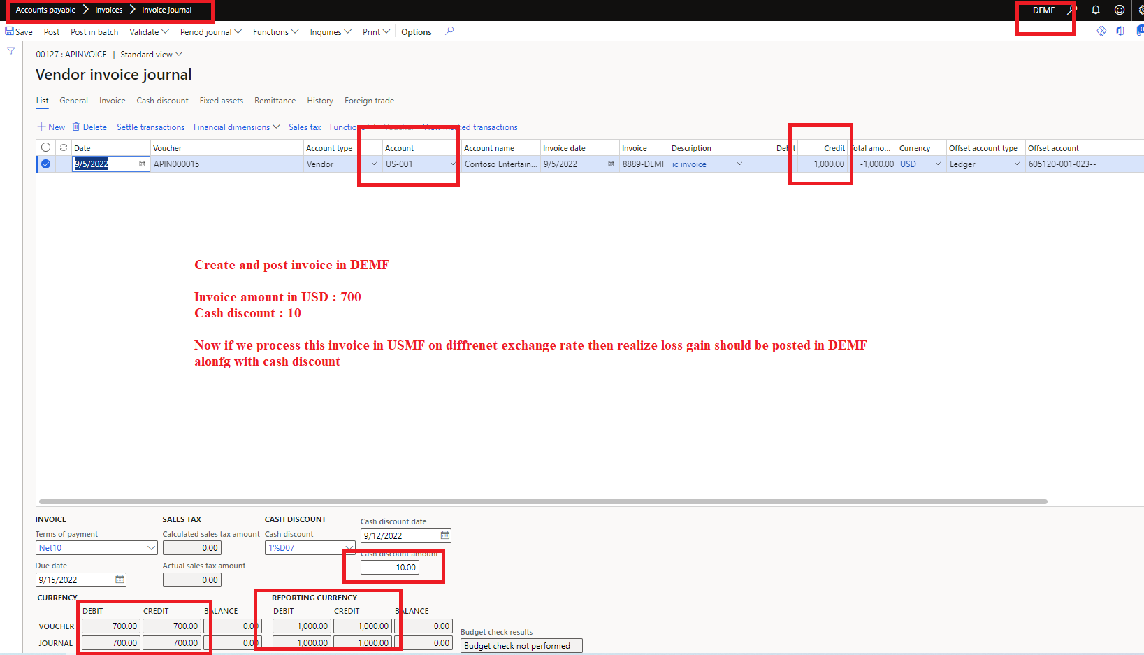The image size is (1144, 655).
Task: Click the refresh icon in the grid header
Action: [x=62, y=147]
